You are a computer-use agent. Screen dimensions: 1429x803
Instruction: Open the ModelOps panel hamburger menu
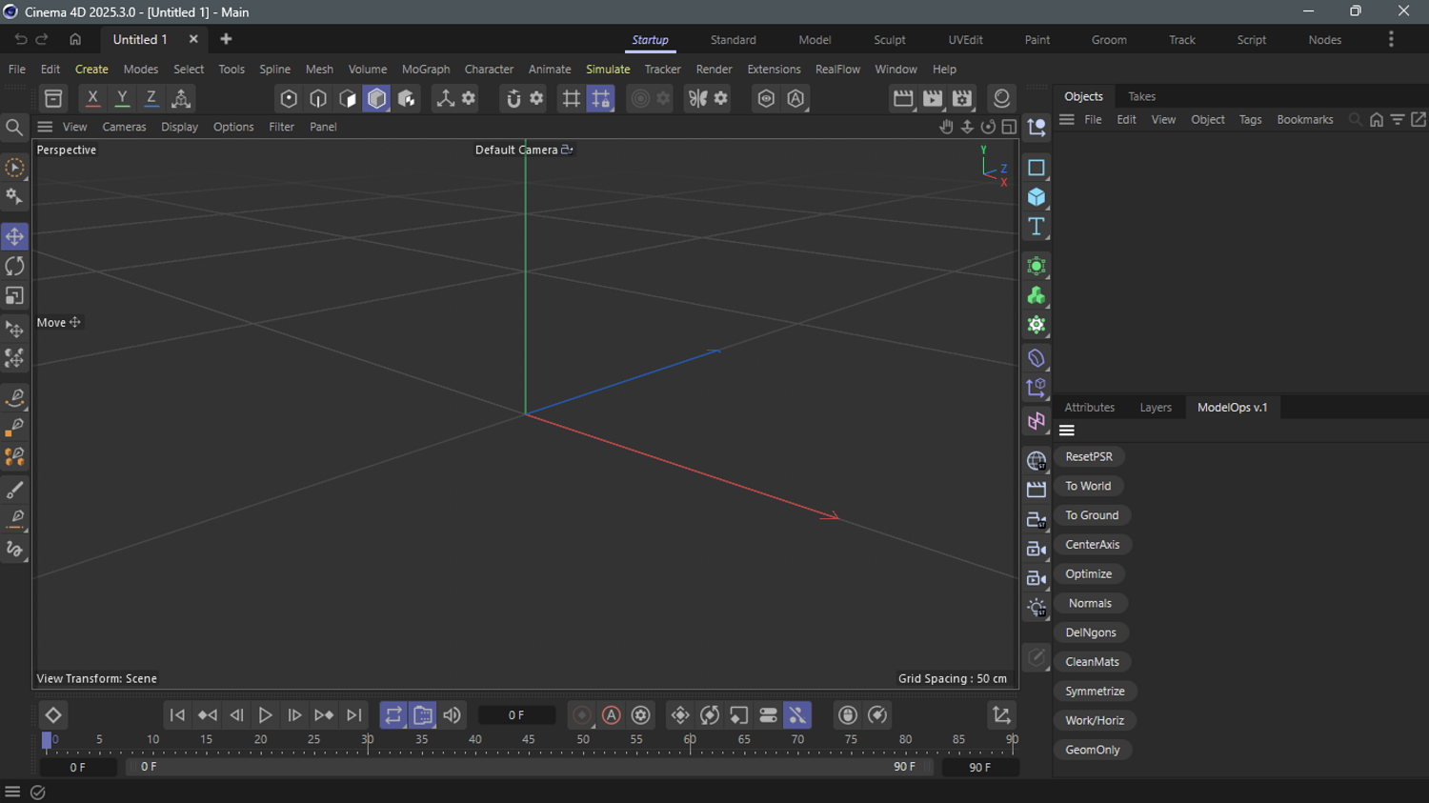1067,431
